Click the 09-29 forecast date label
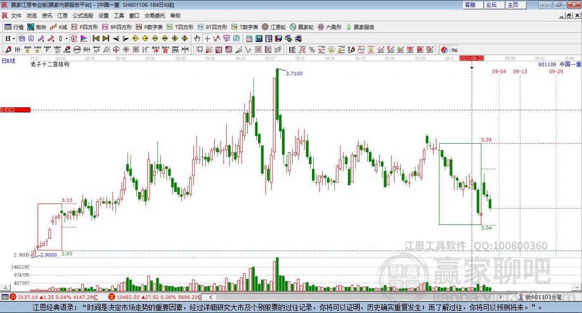The height and width of the screenshot is (313, 582). [x=556, y=71]
